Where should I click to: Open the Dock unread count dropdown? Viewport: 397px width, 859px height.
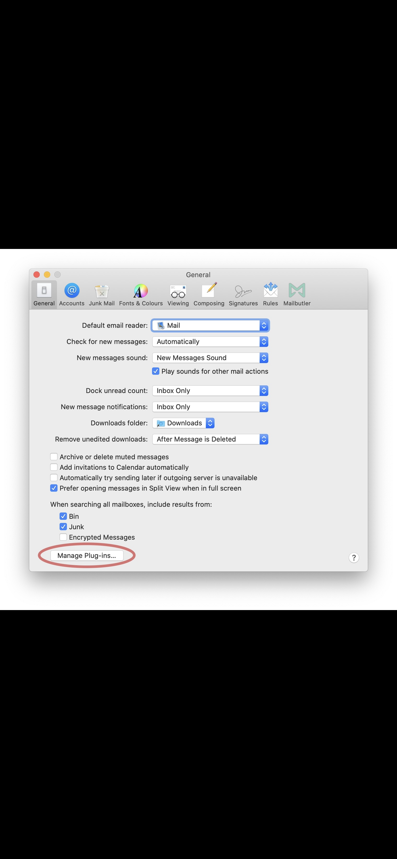click(x=210, y=391)
